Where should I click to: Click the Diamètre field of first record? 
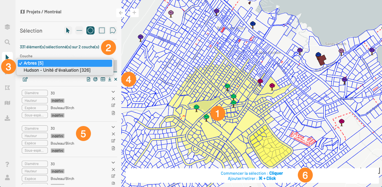pyautogui.click(x=35, y=93)
